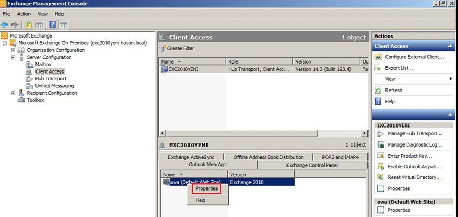
Task: Click the Toolbox icon in tree
Action: [x=21, y=100]
